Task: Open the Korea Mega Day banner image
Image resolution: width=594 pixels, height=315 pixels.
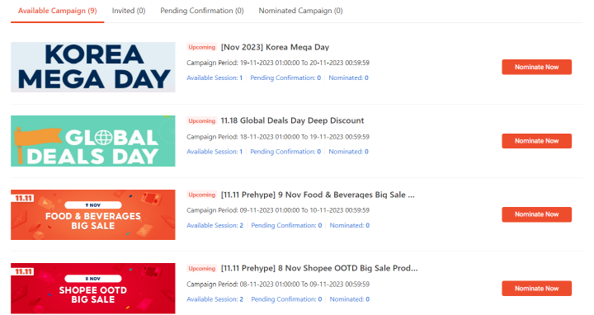Action: pyautogui.click(x=92, y=67)
